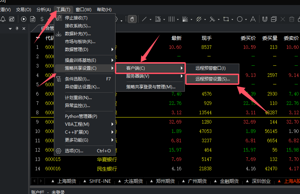Click the X delete drawing icon
300x194 pixels.
(x=282, y=19)
